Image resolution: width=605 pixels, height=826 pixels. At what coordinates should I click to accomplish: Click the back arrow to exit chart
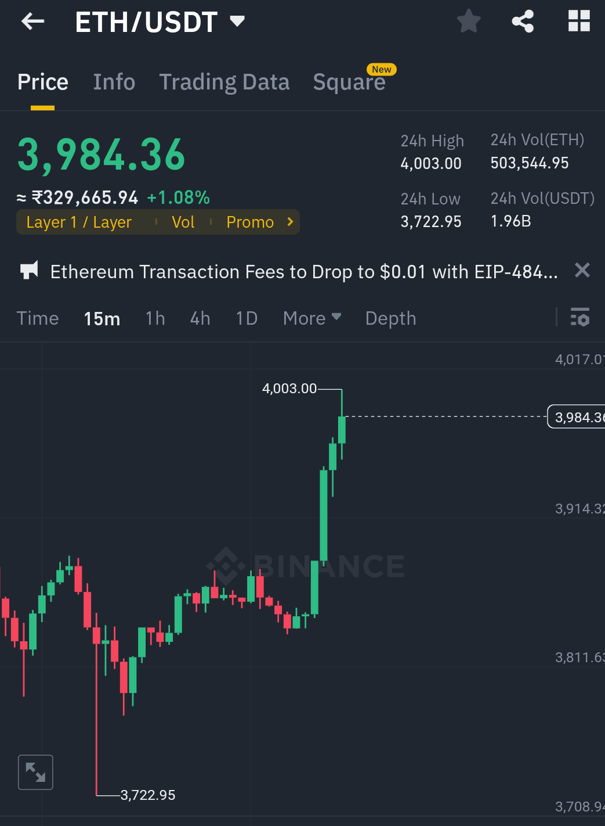point(32,21)
